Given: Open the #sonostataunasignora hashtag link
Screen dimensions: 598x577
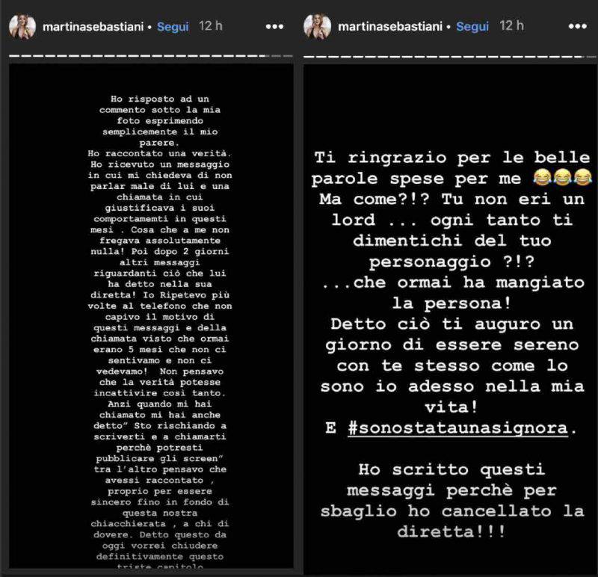Looking at the screenshot, I should [458, 428].
